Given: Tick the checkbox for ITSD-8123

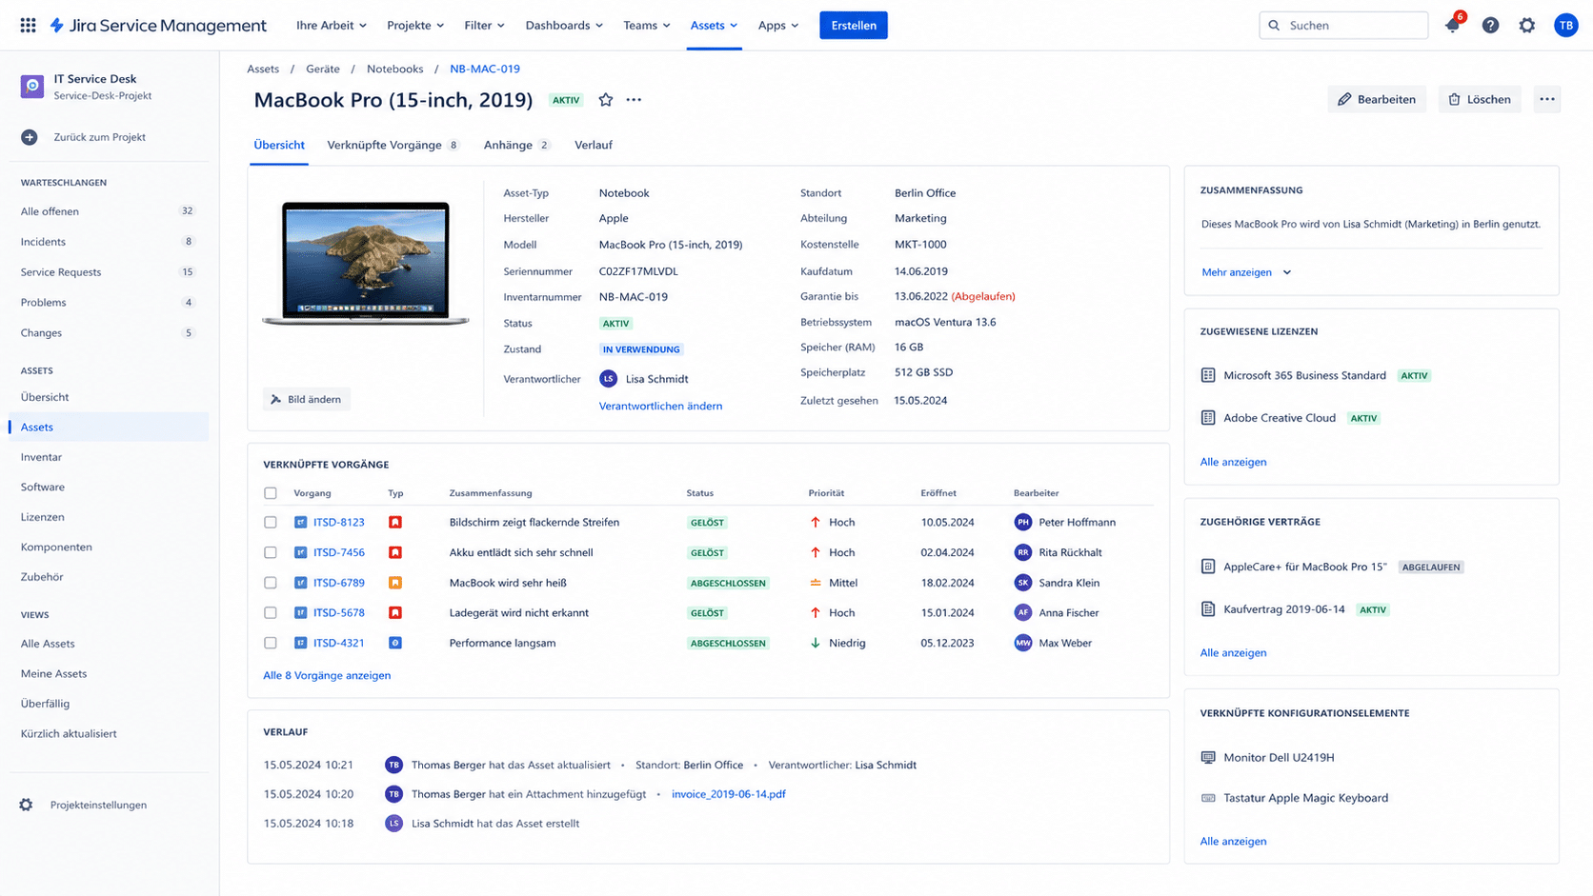Looking at the screenshot, I should [271, 523].
